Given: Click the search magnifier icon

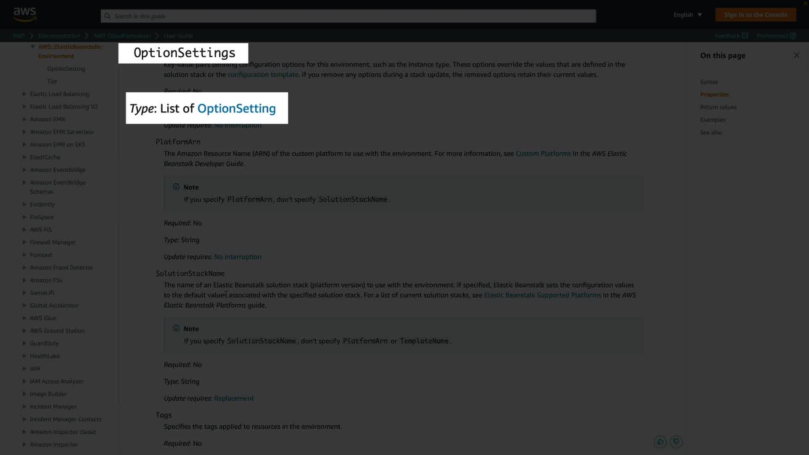Looking at the screenshot, I should pyautogui.click(x=107, y=16).
